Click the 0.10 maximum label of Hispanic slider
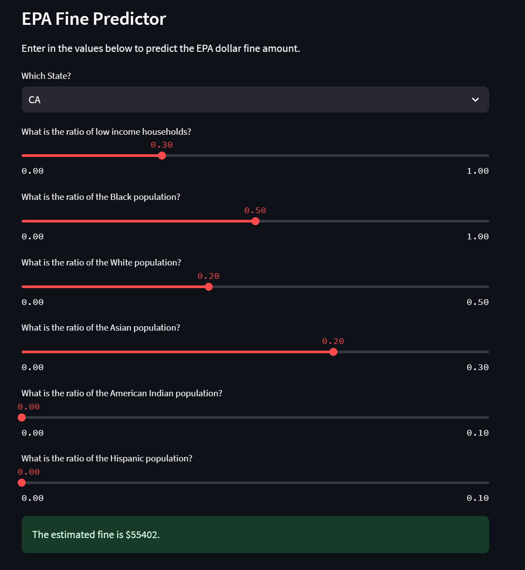Image resolution: width=525 pixels, height=570 pixels. click(x=477, y=498)
